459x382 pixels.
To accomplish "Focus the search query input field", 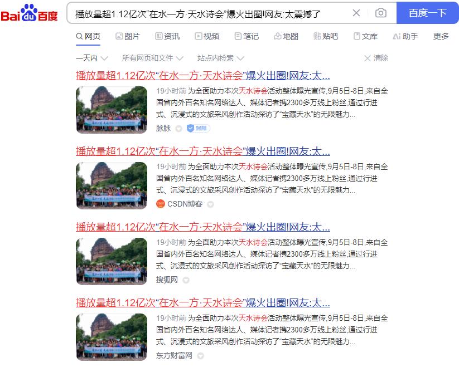I will point(211,13).
